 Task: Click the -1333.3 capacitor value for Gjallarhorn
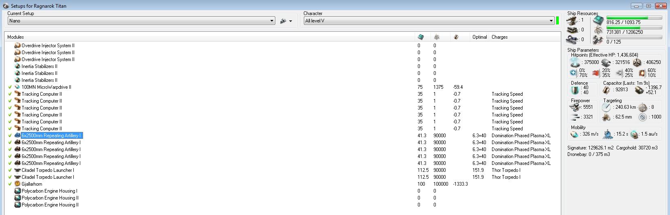[460, 184]
